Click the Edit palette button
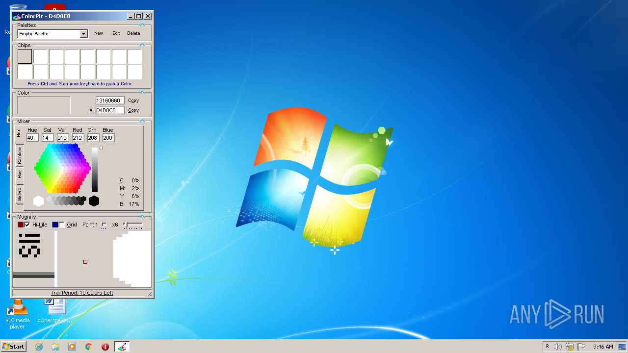Screen dimensions: 628x353 click(116, 33)
